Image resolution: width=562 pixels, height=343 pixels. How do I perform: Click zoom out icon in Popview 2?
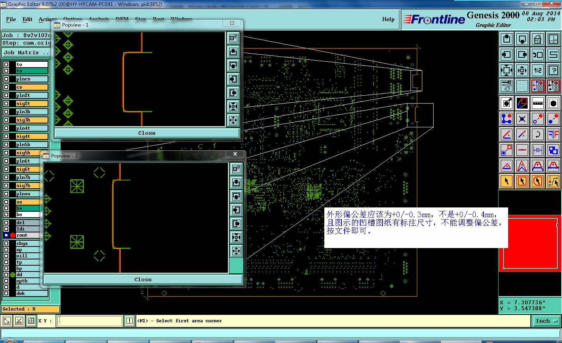[x=236, y=251]
